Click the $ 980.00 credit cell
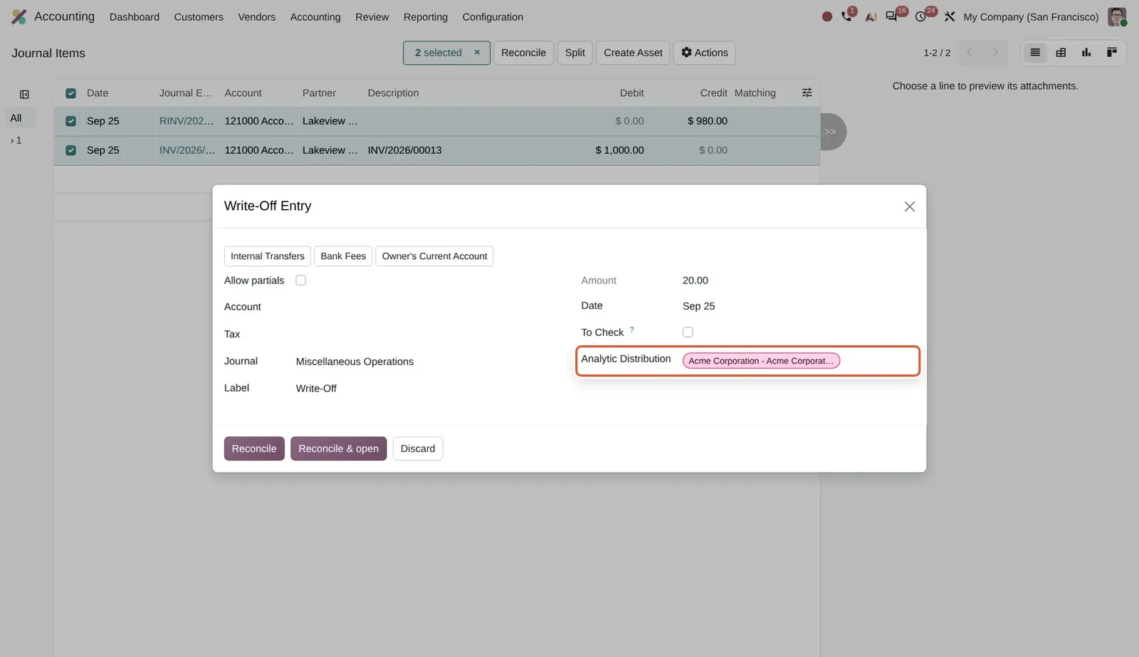This screenshot has height=657, width=1139. [x=707, y=121]
